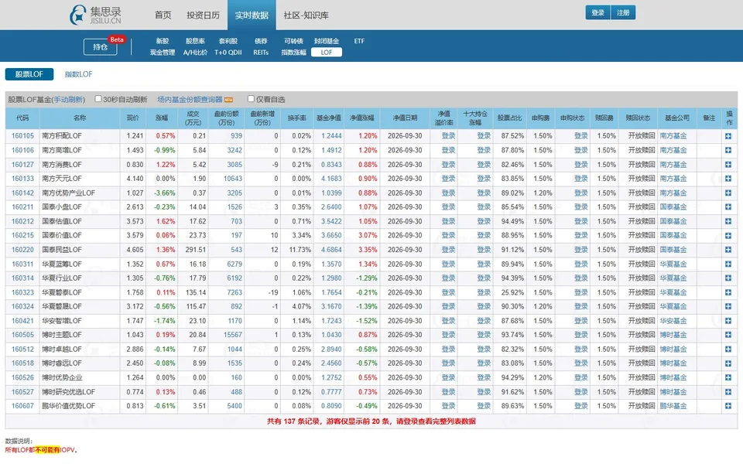Enable 30秒自动刷新 checkbox
The height and width of the screenshot is (464, 743).
98,98
